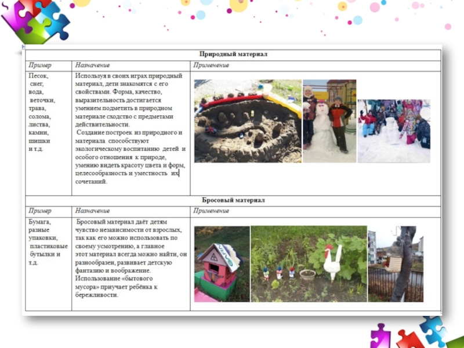Click the 'Природный материал' section header

click(233, 54)
